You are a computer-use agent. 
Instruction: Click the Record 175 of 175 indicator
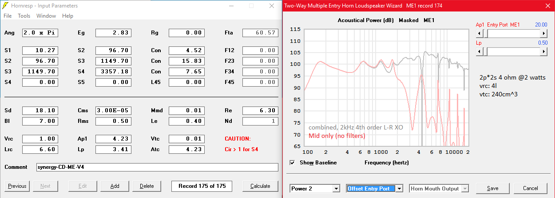(202, 186)
